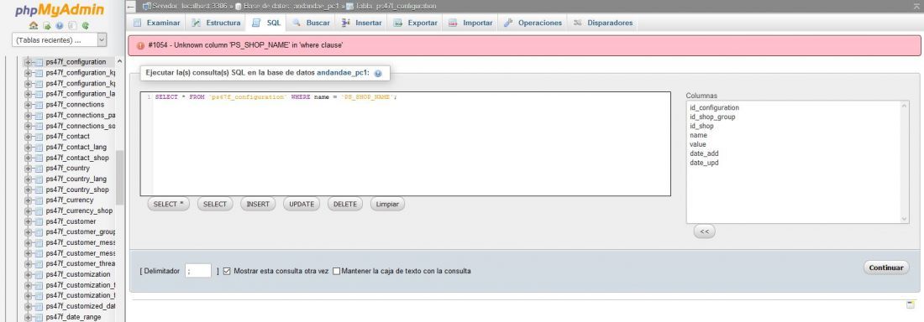Expand the ps47f_customer_threa tree node
The image size is (924, 322).
coord(28,264)
